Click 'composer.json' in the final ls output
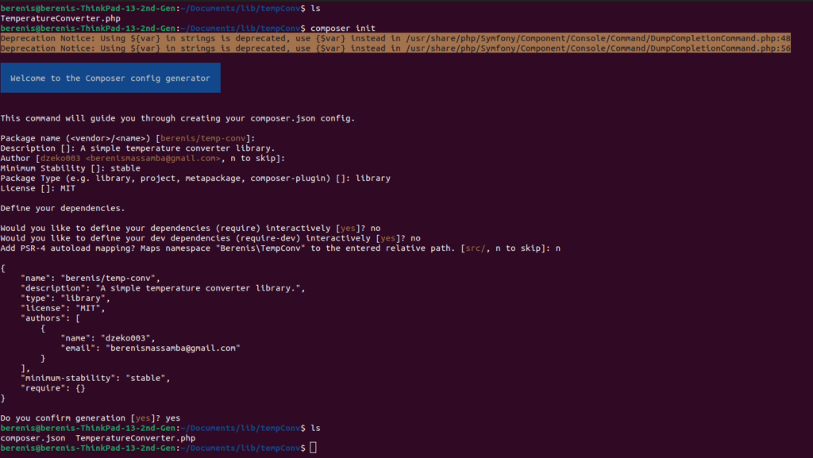Screen dimensions: 813x458 coord(33,438)
